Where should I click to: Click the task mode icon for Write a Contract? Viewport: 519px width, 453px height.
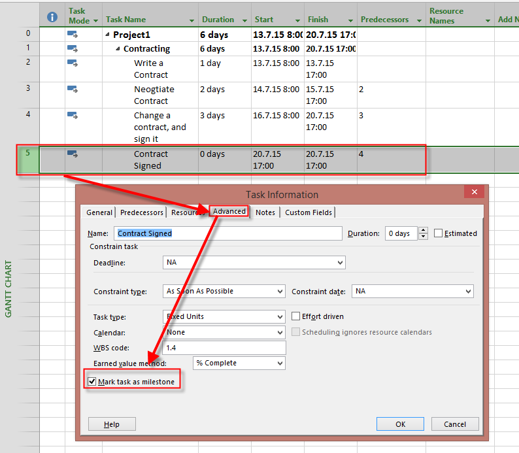point(73,63)
